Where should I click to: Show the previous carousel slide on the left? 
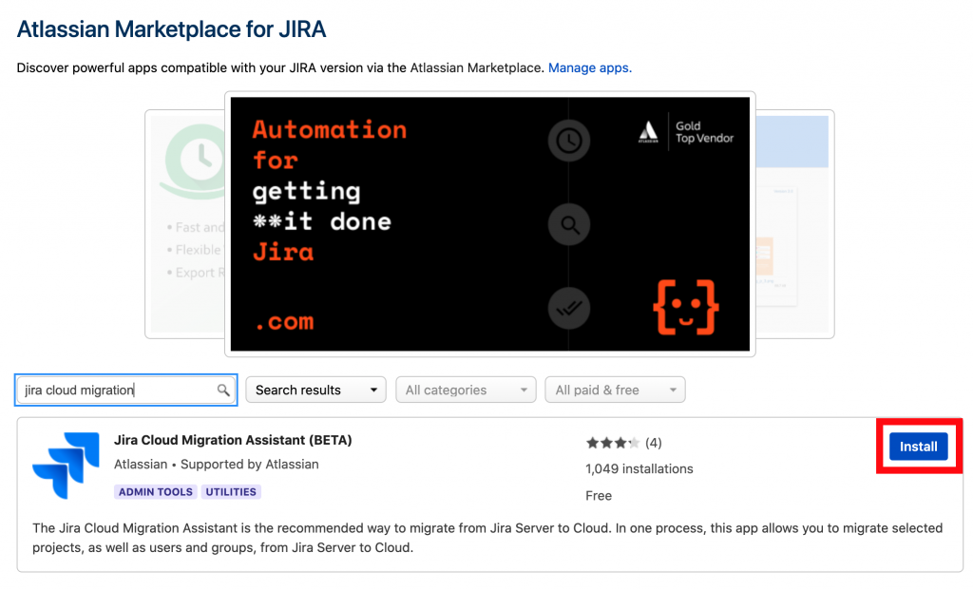point(185,224)
